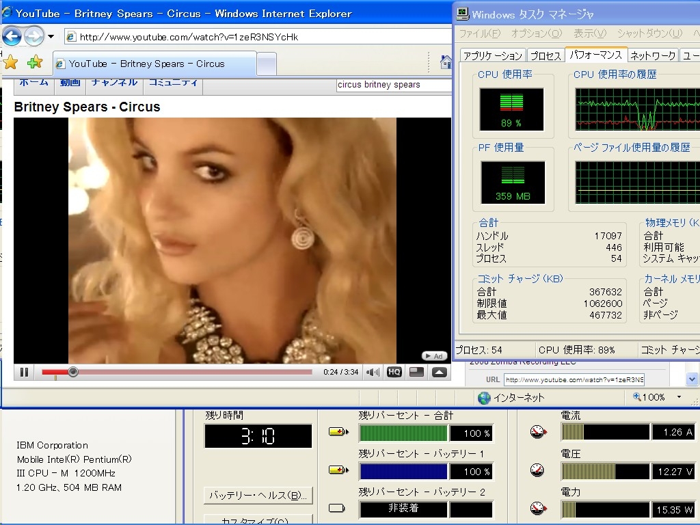Click the YouTube チャンネル navigation link
Image resolution: width=700 pixels, height=525 pixels.
coord(114,82)
